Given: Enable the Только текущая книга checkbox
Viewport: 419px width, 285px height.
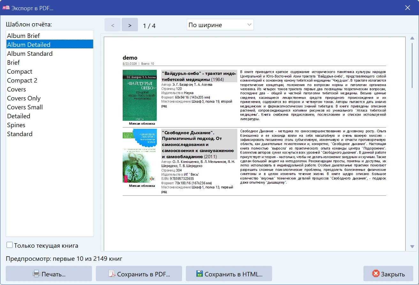Looking at the screenshot, I should click(10, 245).
